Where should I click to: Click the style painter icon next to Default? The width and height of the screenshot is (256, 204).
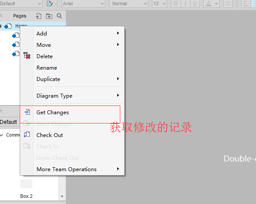pyautogui.click(x=50, y=4)
